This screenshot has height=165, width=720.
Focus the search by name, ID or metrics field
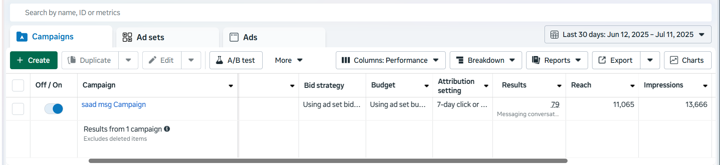(x=360, y=13)
